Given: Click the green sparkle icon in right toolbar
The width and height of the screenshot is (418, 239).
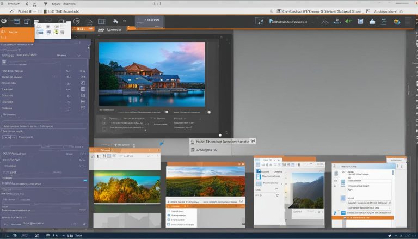Looking at the screenshot, I should (x=348, y=22).
